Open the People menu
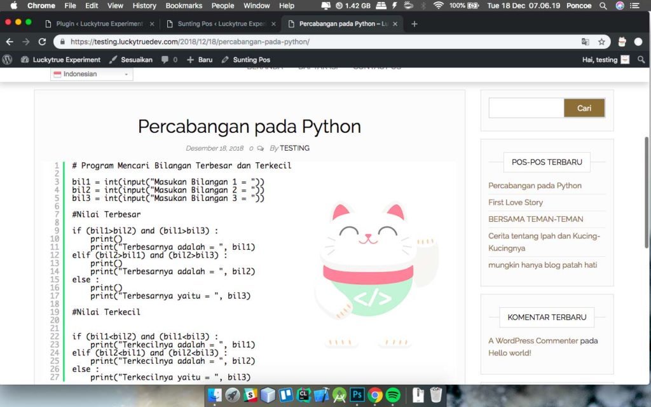 click(223, 6)
